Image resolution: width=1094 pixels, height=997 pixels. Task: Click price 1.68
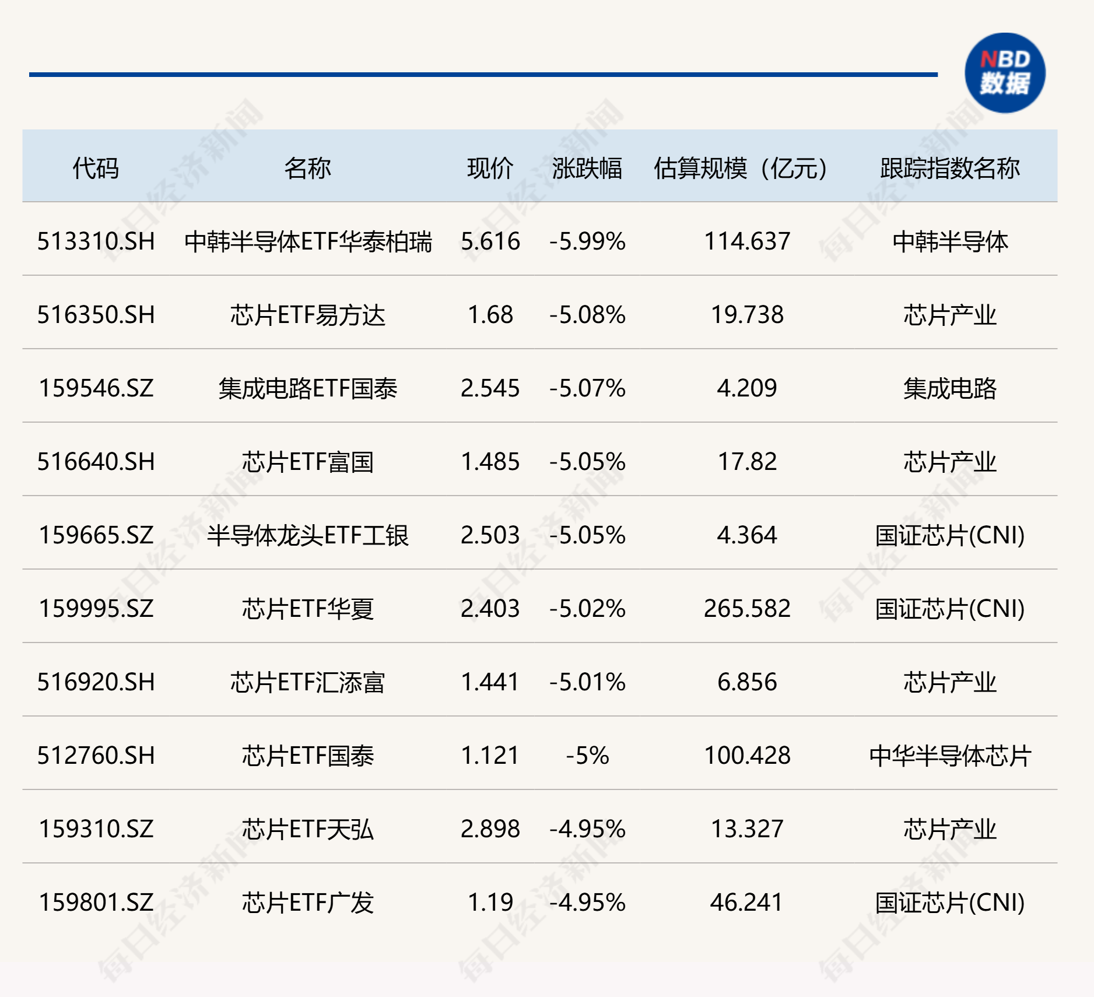(x=490, y=315)
